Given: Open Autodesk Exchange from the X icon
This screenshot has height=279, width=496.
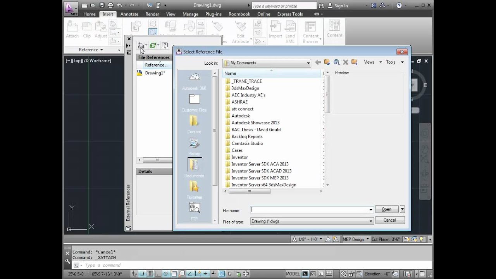Looking at the screenshot, I should tap(374, 5).
